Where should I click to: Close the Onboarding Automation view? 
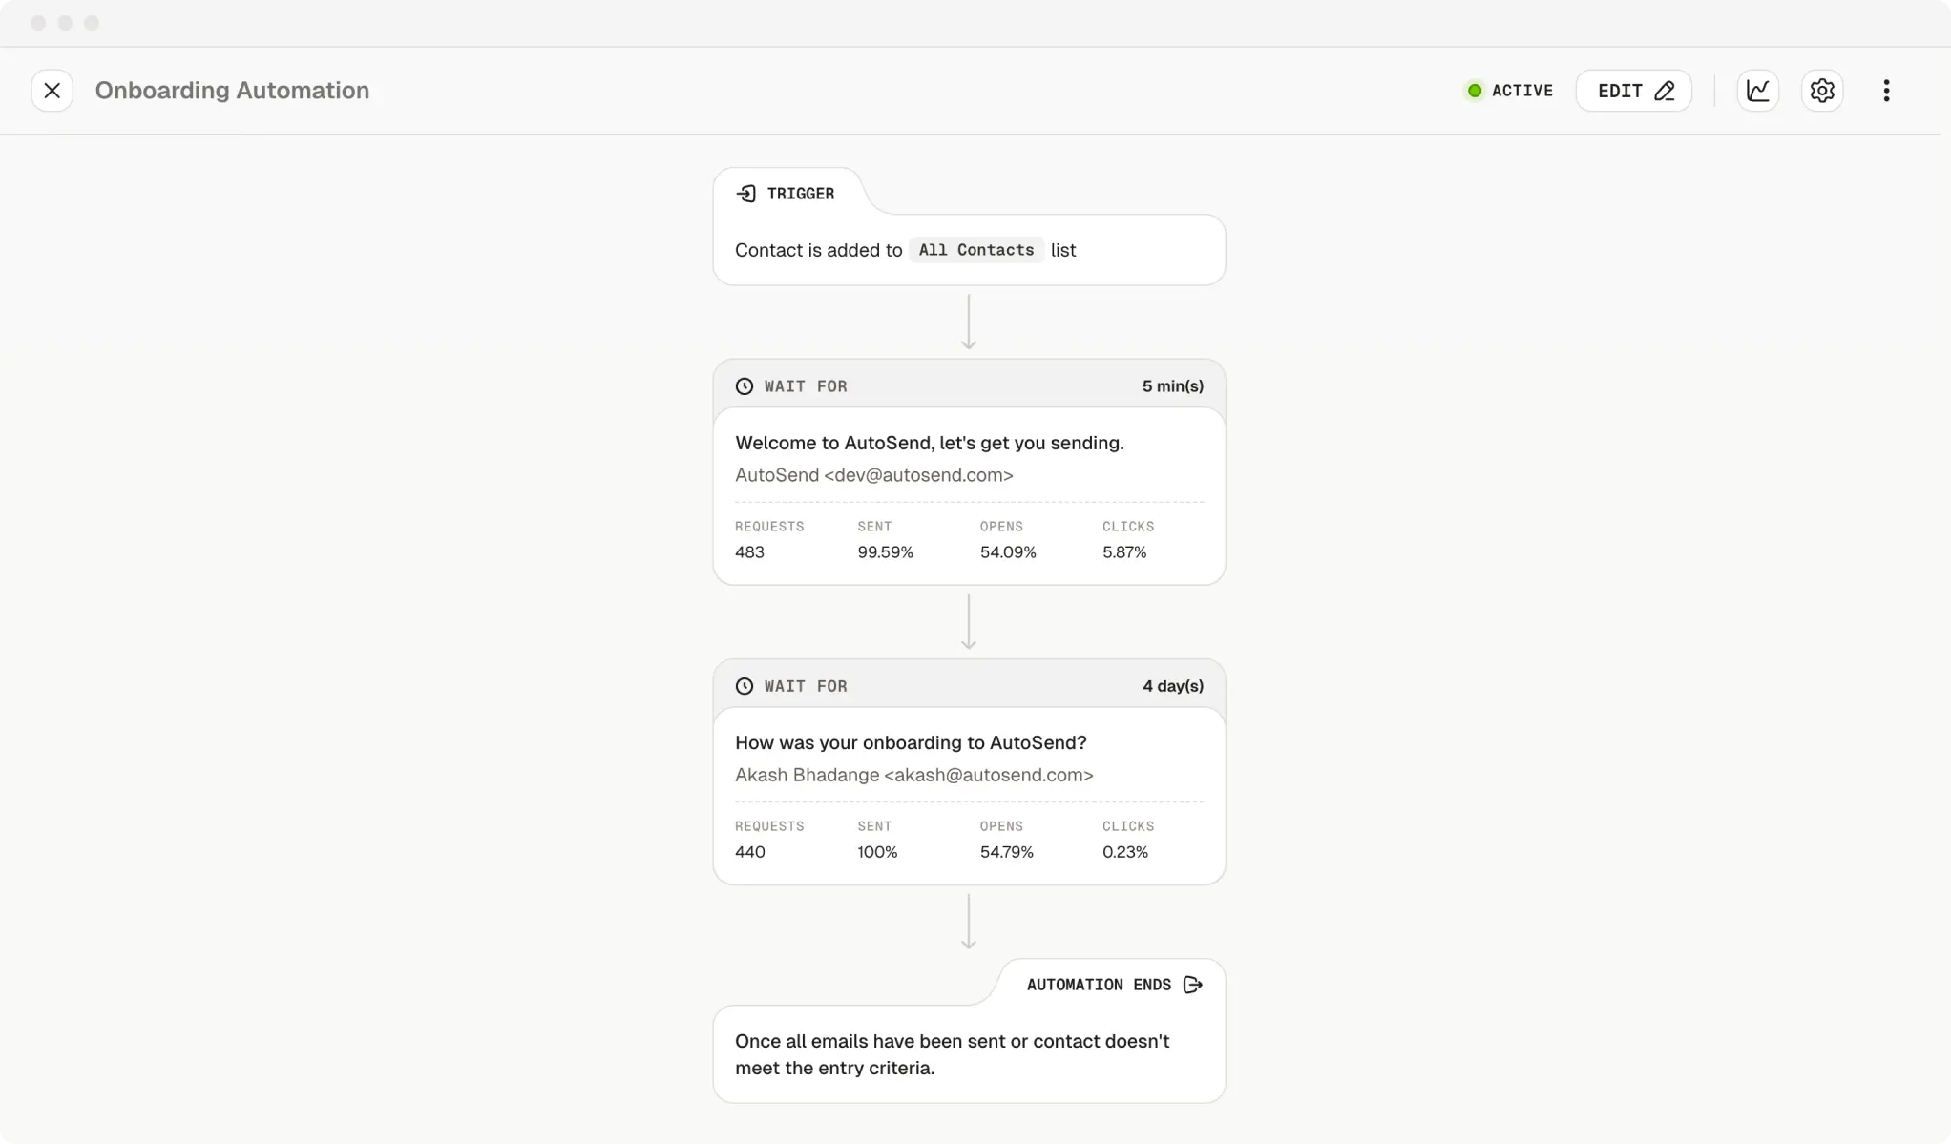coord(52,91)
